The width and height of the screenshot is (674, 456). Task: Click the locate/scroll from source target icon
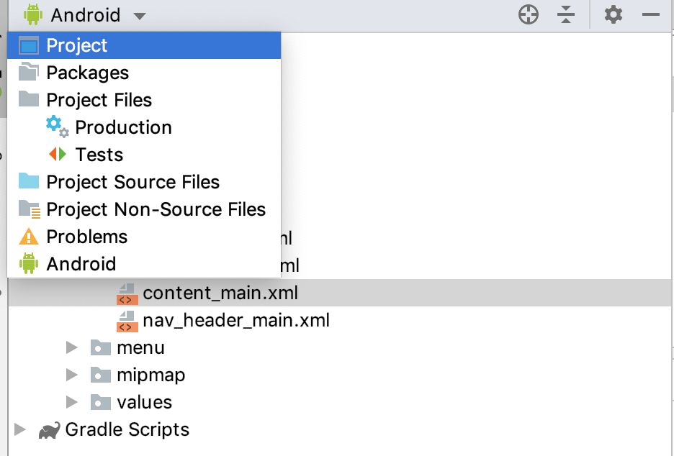[529, 14]
